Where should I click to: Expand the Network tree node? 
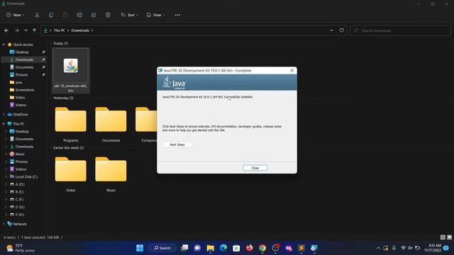click(4, 224)
